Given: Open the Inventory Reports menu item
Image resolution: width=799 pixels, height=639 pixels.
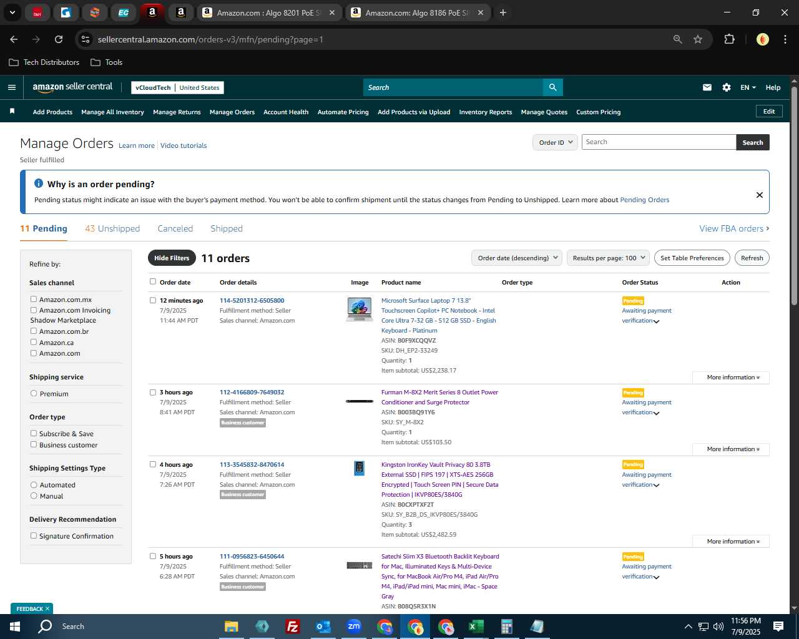Looking at the screenshot, I should click(486, 112).
